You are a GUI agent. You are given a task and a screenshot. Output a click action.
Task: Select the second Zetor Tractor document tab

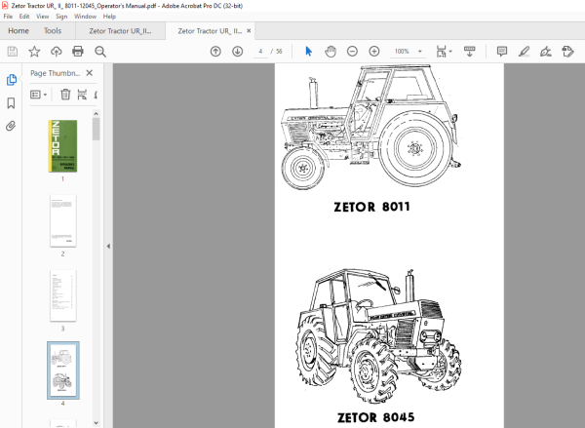(210, 31)
